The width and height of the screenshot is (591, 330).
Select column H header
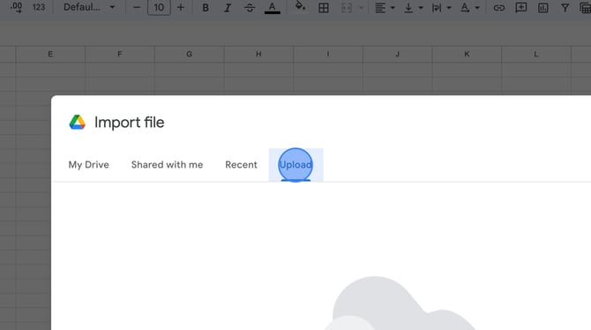click(x=258, y=54)
